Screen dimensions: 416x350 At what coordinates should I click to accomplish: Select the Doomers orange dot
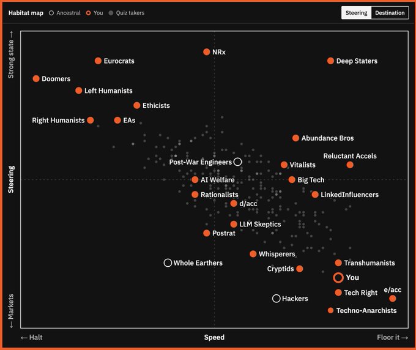click(36, 78)
